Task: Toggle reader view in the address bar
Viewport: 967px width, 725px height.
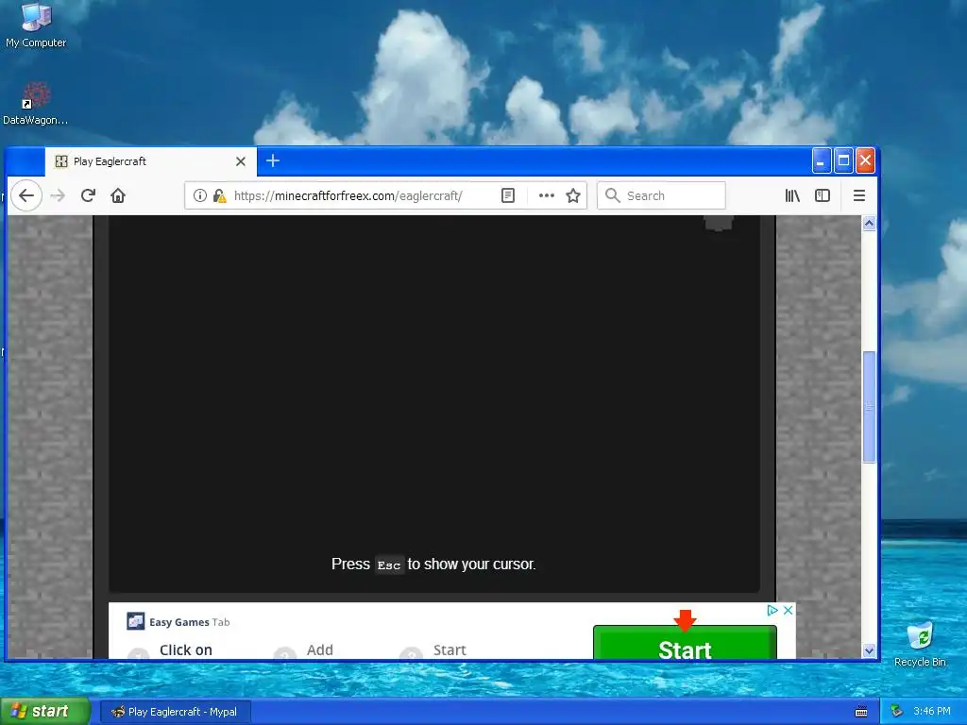Action: coord(507,195)
